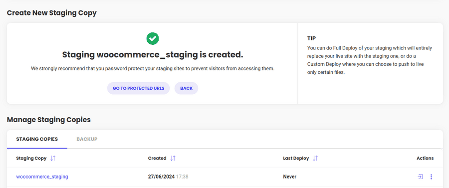The width and height of the screenshot is (449, 188).
Task: Click the Never last deploy value
Action: [290, 177]
